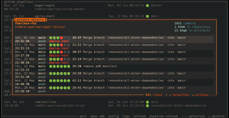
Task: Select the pipeline with duration 24:41
Action: (x=114, y=89)
